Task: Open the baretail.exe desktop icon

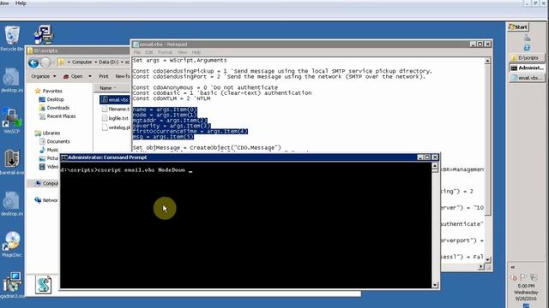Action: tap(11, 162)
